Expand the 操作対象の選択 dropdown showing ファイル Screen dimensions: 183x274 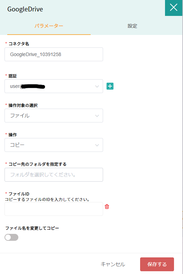point(54,116)
